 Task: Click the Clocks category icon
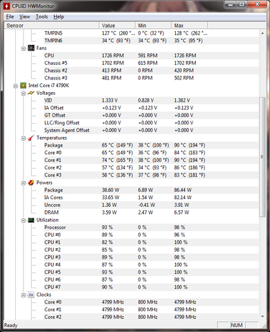(x=31, y=295)
